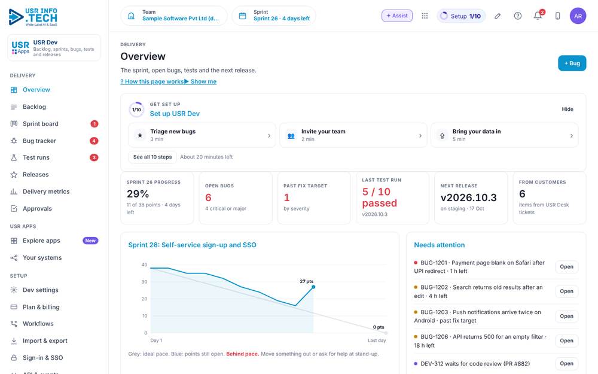Open BUG-1201 with its Open button
The image size is (598, 374).
point(566,267)
